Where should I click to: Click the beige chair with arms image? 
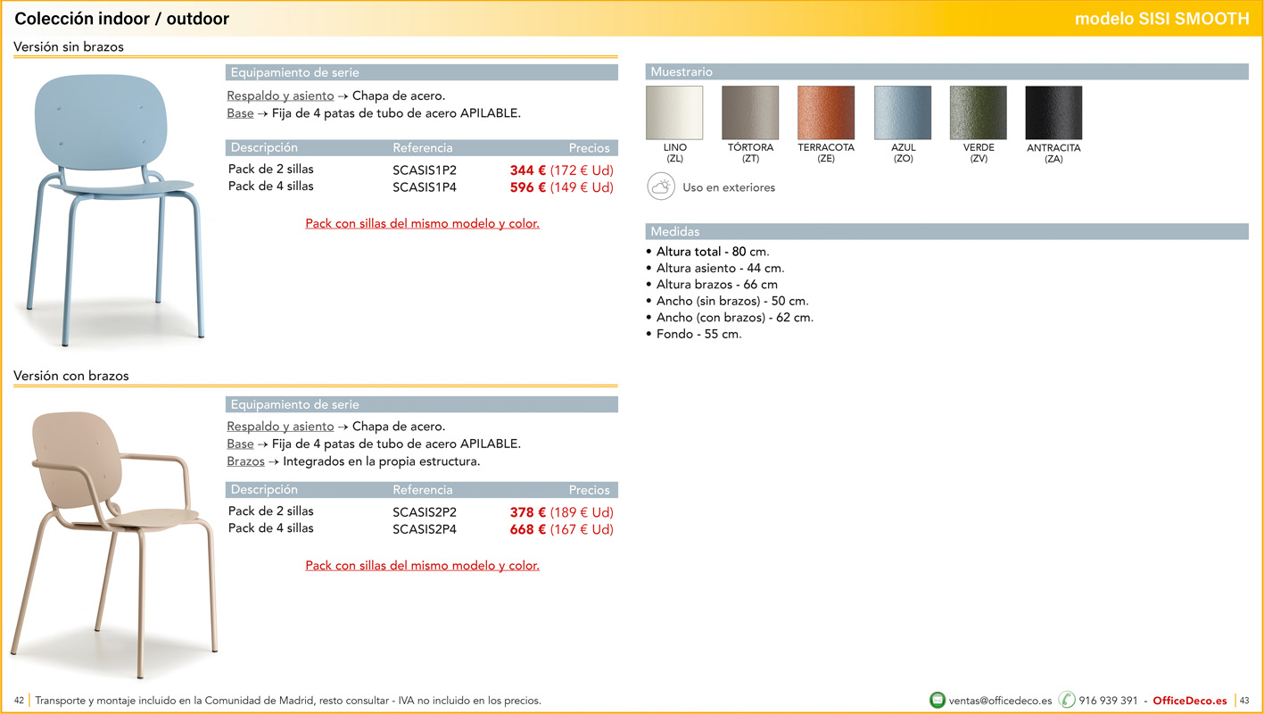(x=114, y=534)
